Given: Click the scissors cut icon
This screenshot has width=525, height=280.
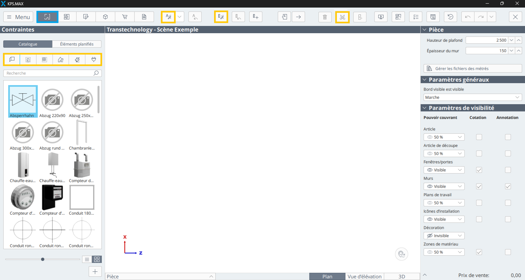Looking at the screenshot, I should coord(342,17).
